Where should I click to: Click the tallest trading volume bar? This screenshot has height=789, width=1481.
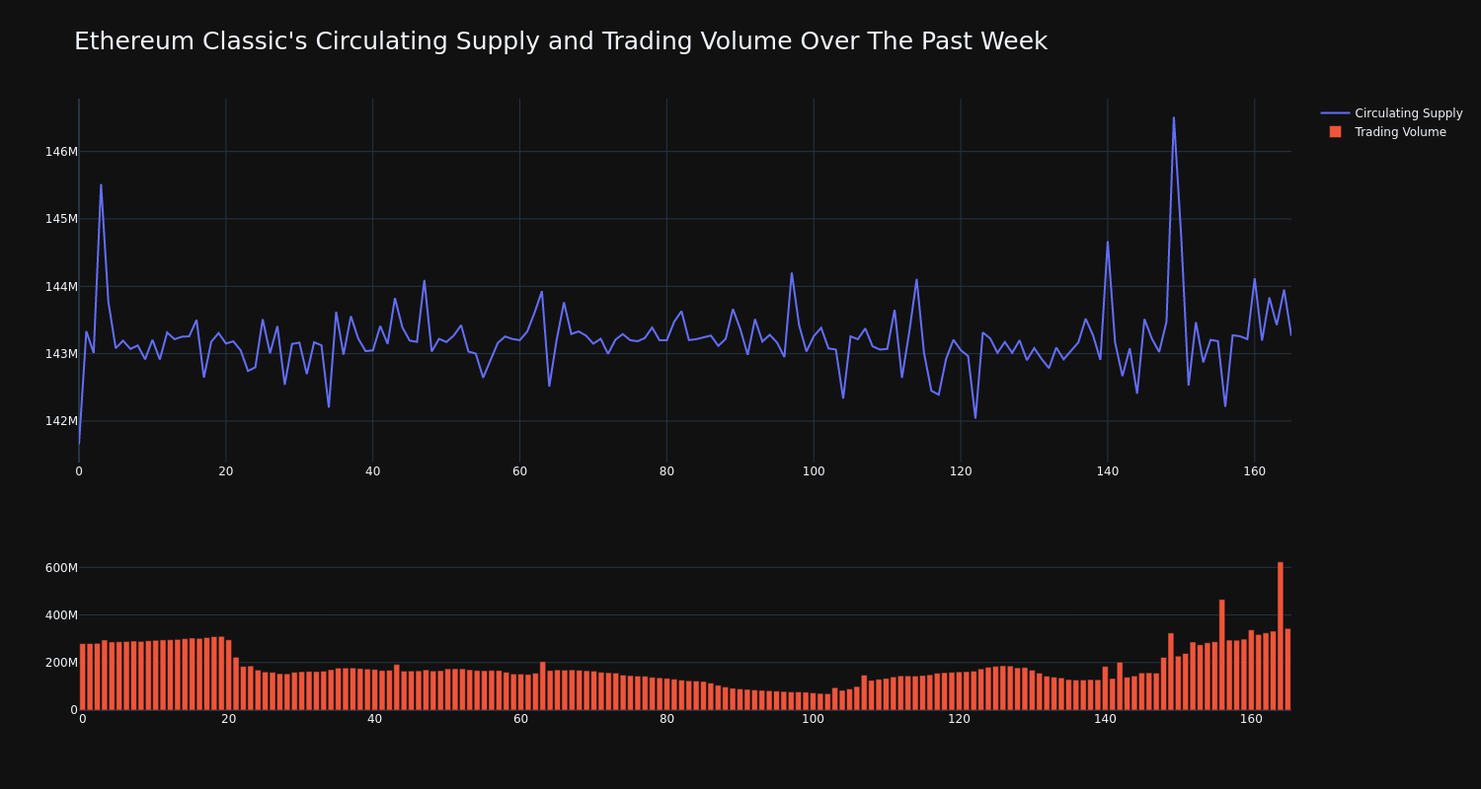pos(1281,636)
